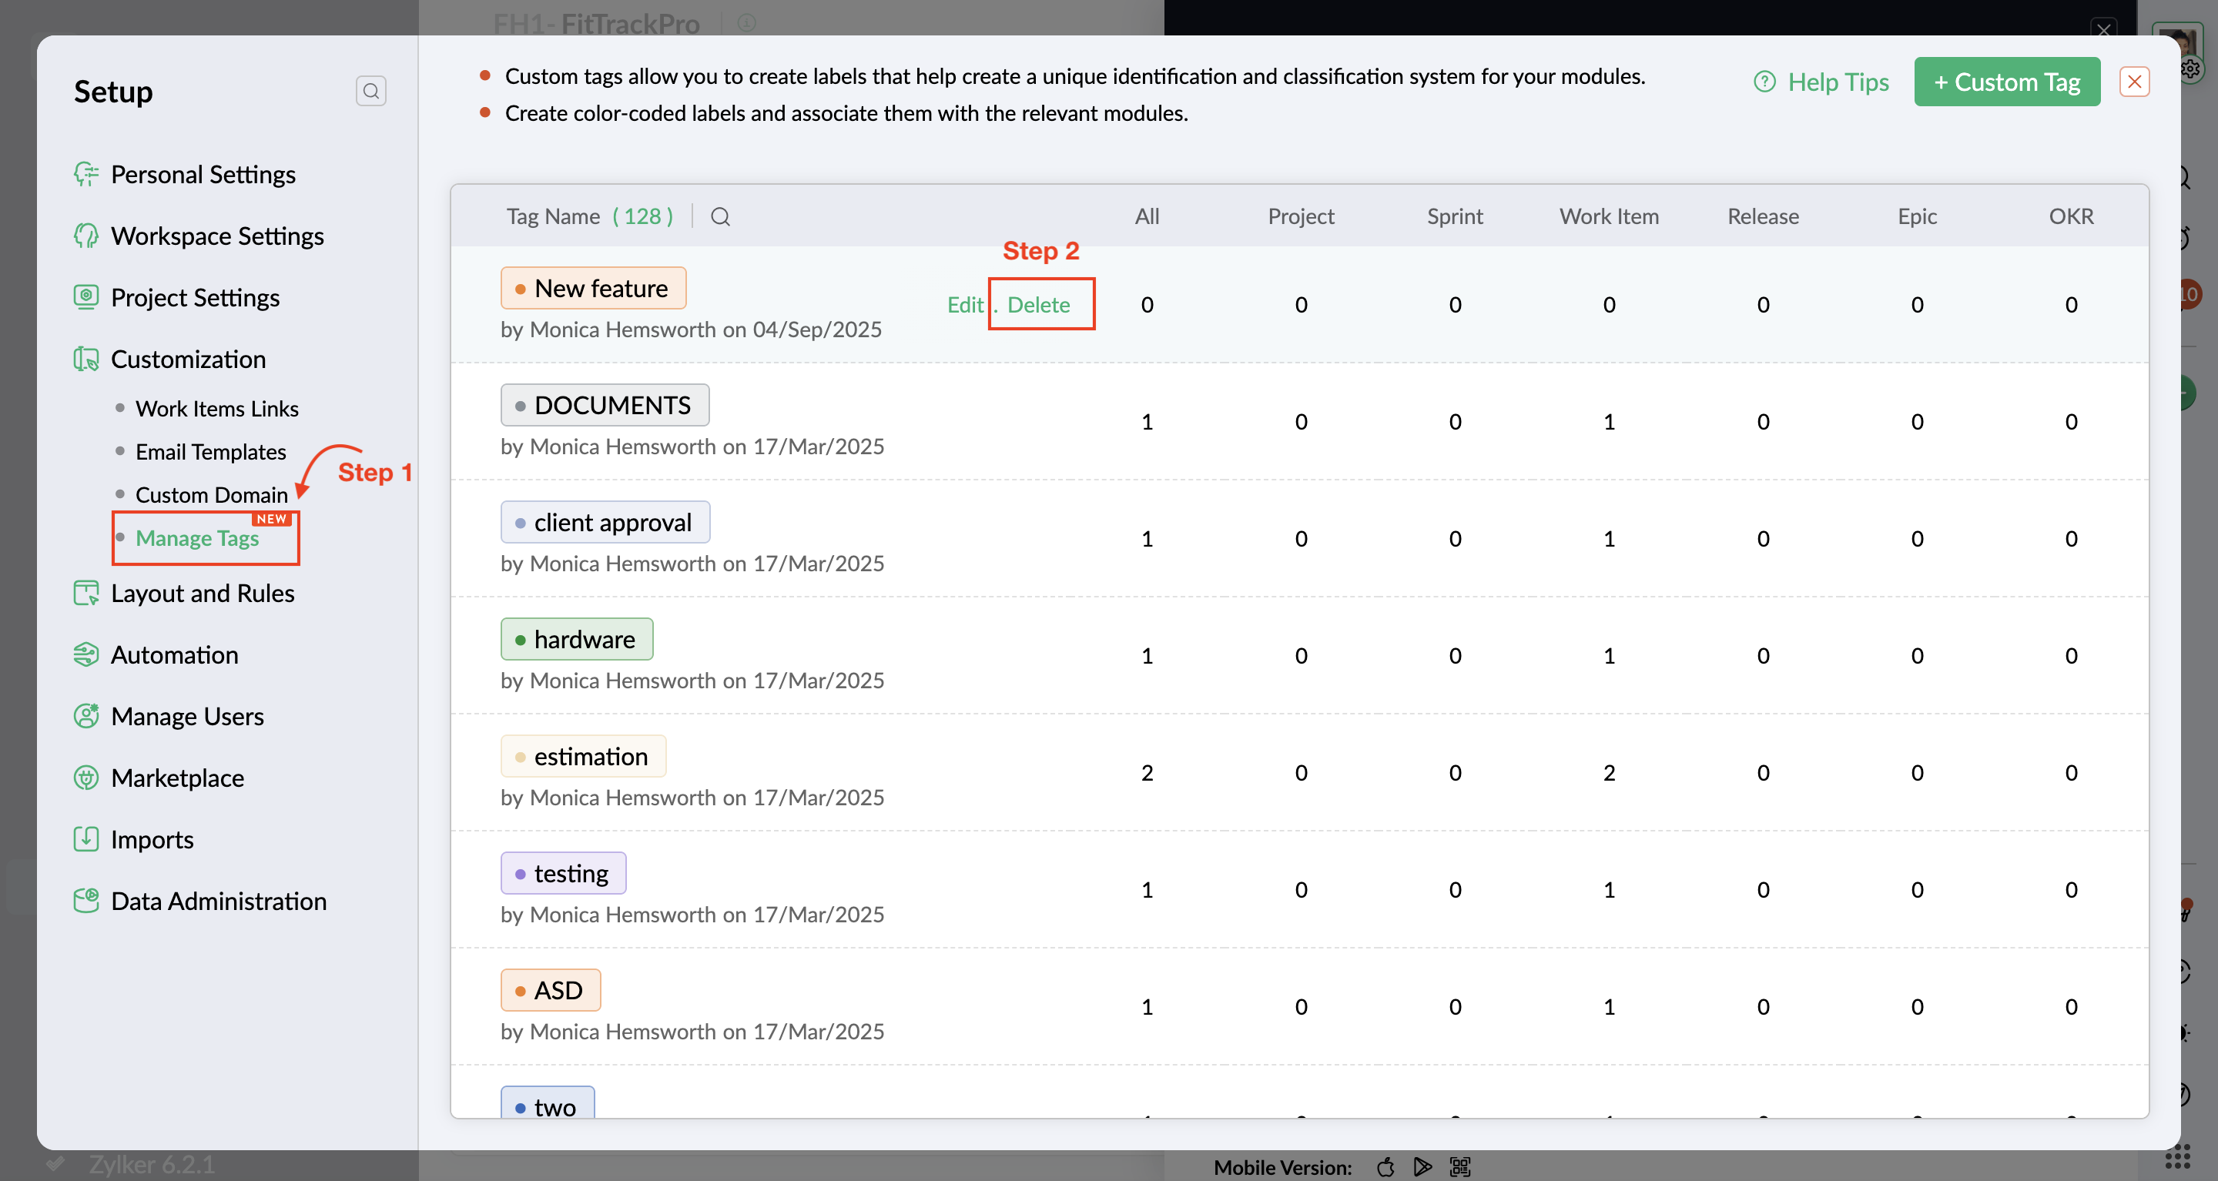Open Project Settings section
Image resolution: width=2218 pixels, height=1181 pixels.
[x=195, y=298]
